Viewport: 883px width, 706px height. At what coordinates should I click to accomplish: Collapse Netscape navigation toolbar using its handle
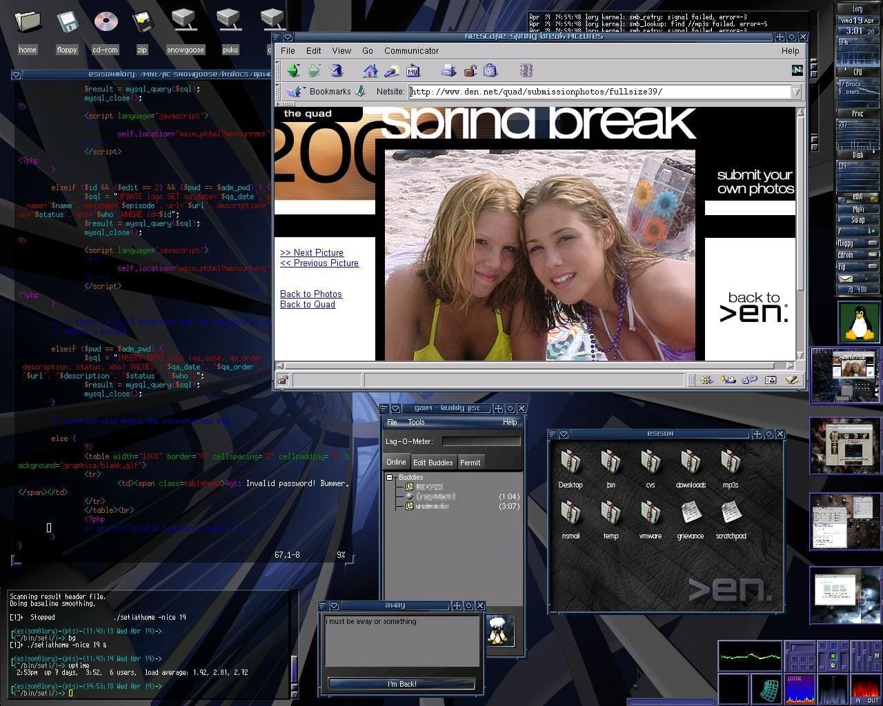pyautogui.click(x=279, y=70)
